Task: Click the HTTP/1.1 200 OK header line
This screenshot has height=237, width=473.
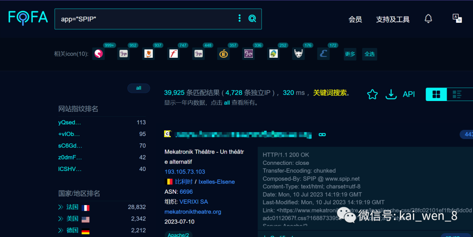Action: [286, 155]
